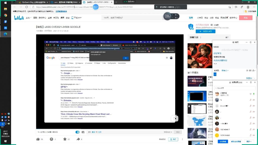Click camera icon for member 1079194860

click(254, 135)
